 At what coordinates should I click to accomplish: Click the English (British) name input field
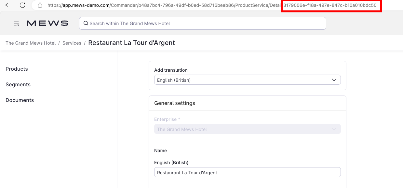coord(247,172)
